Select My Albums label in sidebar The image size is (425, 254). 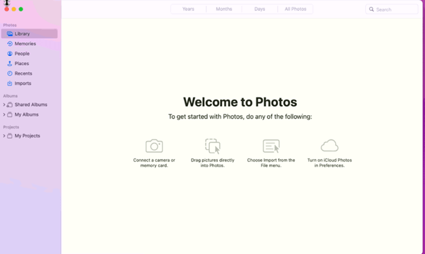(x=27, y=114)
